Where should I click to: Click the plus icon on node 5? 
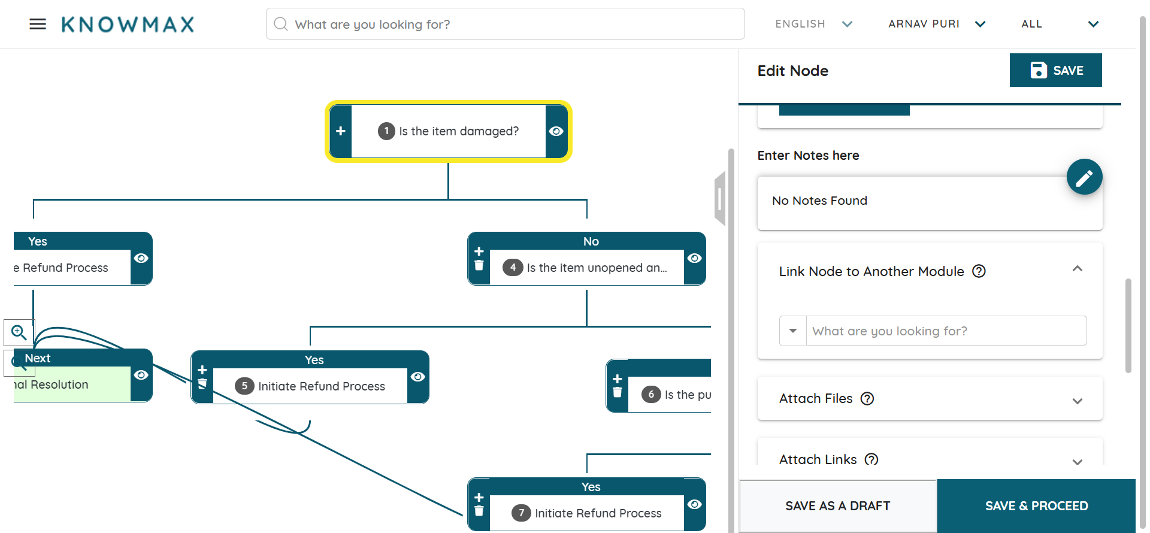coord(202,370)
